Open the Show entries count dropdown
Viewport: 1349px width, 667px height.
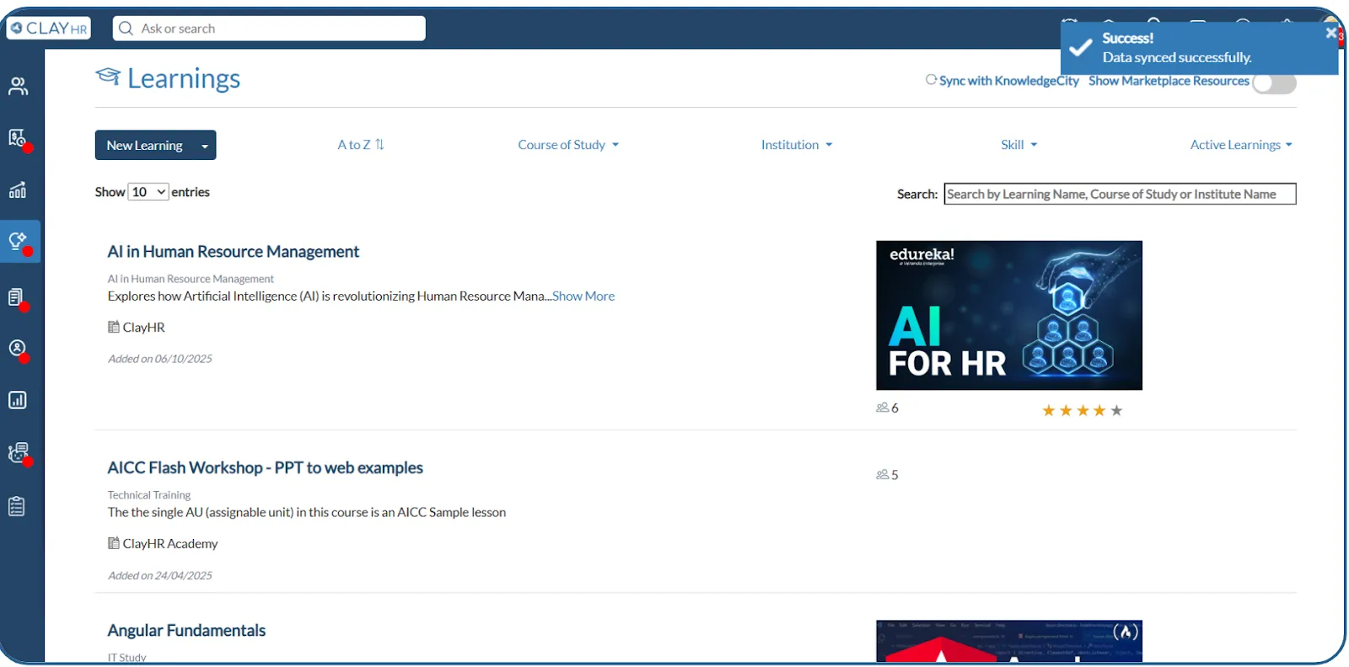click(x=148, y=192)
